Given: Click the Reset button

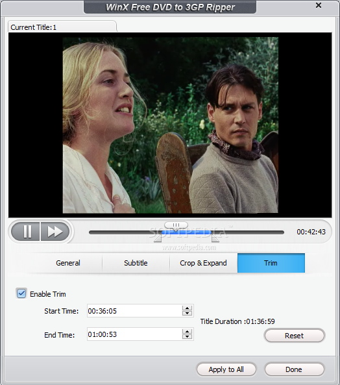Looking at the screenshot, I should point(295,336).
